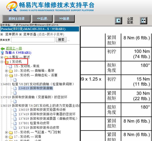Expand 17 - 发动机 — 润滑
This screenshot has width=152, height=141.
point(6,137)
